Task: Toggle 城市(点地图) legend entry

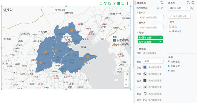Action: [x=121, y=44]
